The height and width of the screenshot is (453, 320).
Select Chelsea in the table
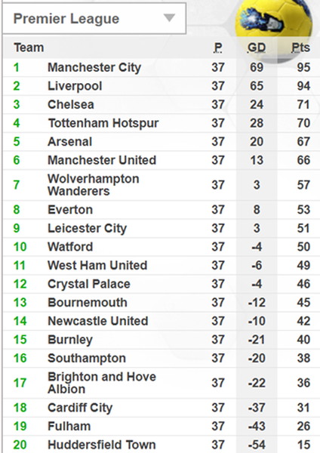(71, 105)
